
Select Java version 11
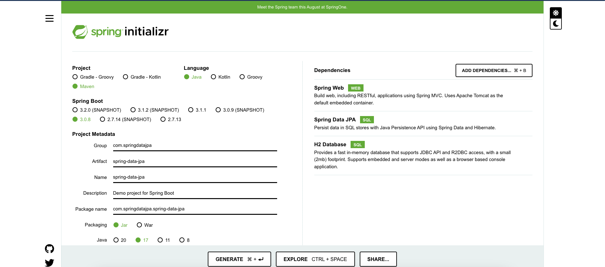(164, 240)
